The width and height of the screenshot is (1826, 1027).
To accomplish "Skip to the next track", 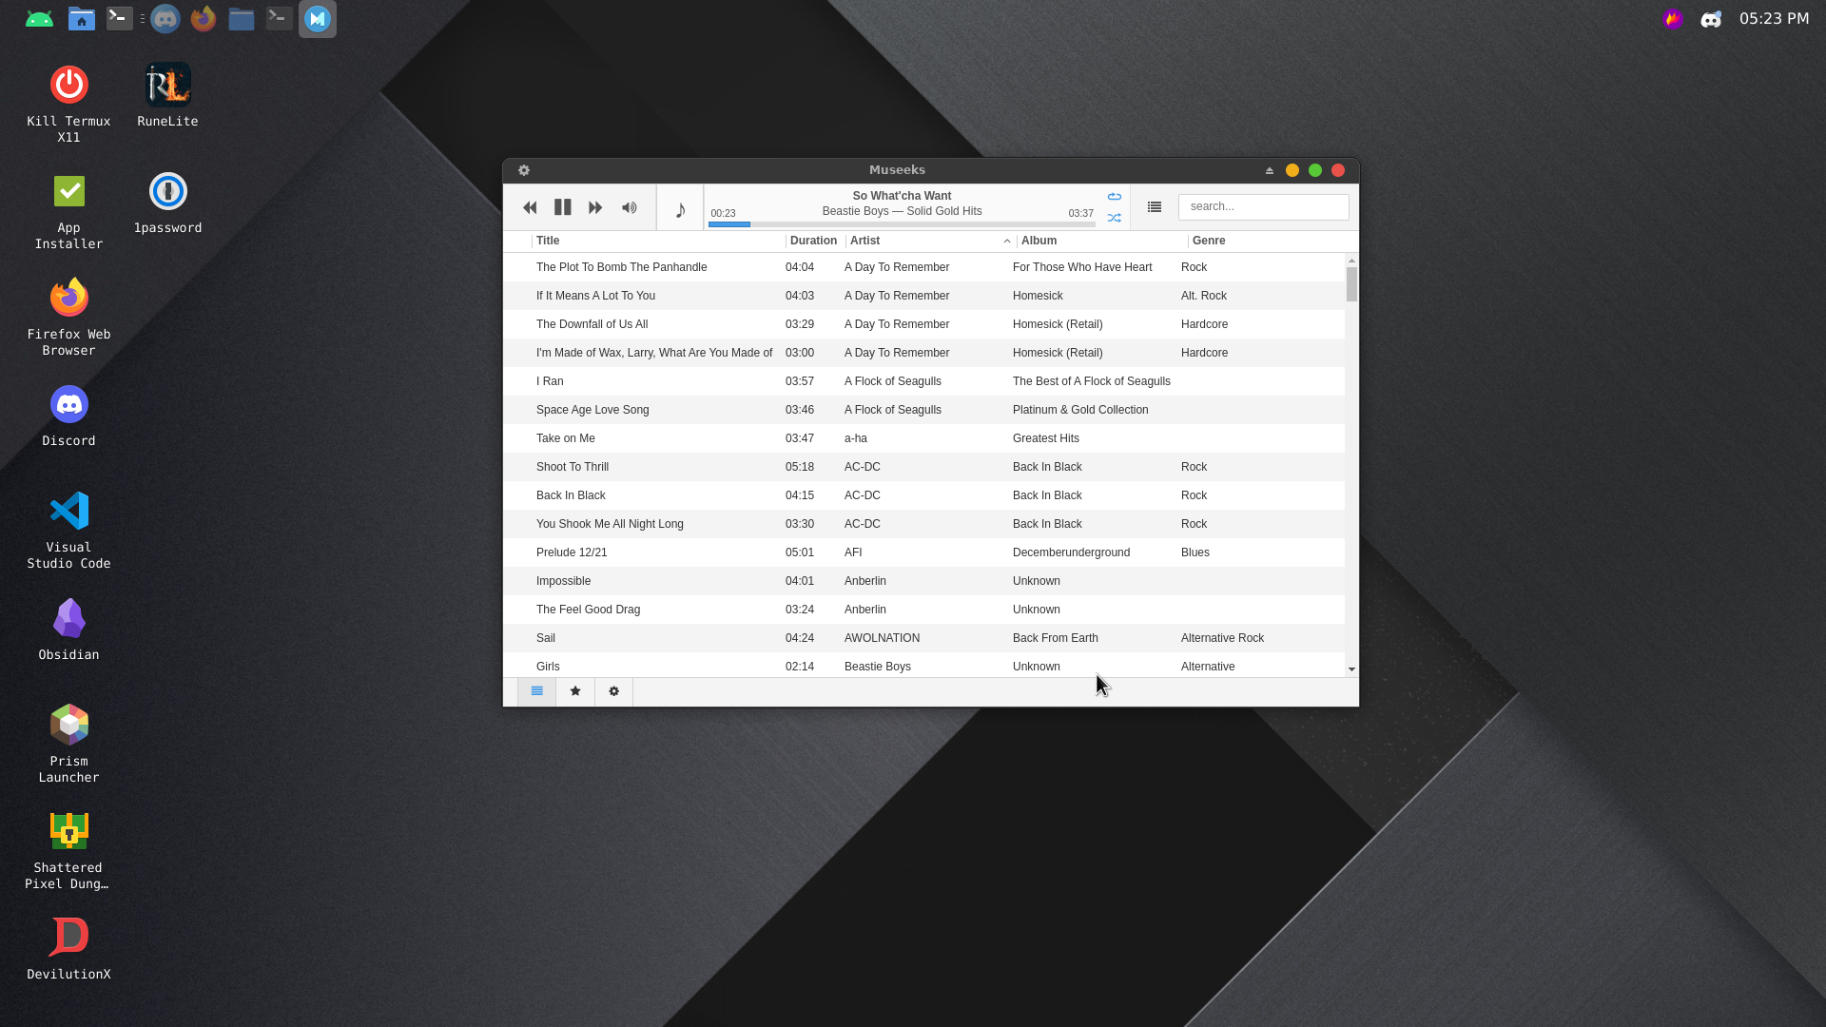I will (x=594, y=206).
